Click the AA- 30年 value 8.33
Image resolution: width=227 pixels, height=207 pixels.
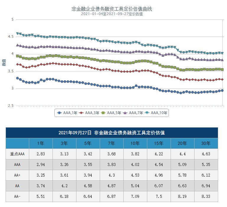point(206,196)
